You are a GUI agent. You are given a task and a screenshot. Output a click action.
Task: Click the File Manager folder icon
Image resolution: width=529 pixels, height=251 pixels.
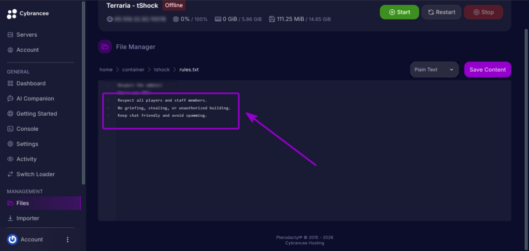pyautogui.click(x=105, y=47)
